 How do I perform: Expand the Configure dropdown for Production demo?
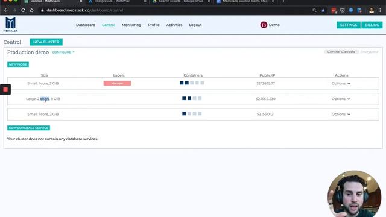63,52
